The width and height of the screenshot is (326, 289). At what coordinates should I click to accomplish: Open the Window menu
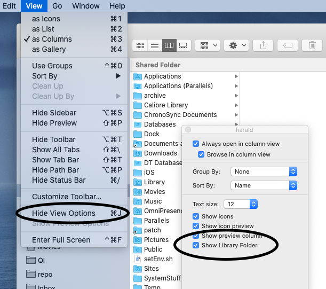click(x=86, y=6)
